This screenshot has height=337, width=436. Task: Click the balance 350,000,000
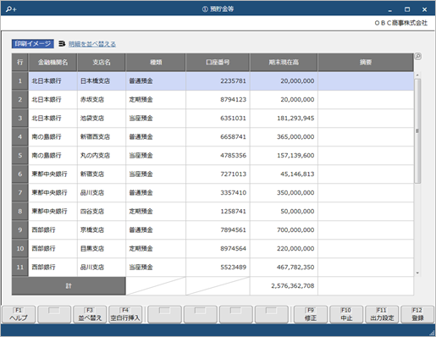295,193
